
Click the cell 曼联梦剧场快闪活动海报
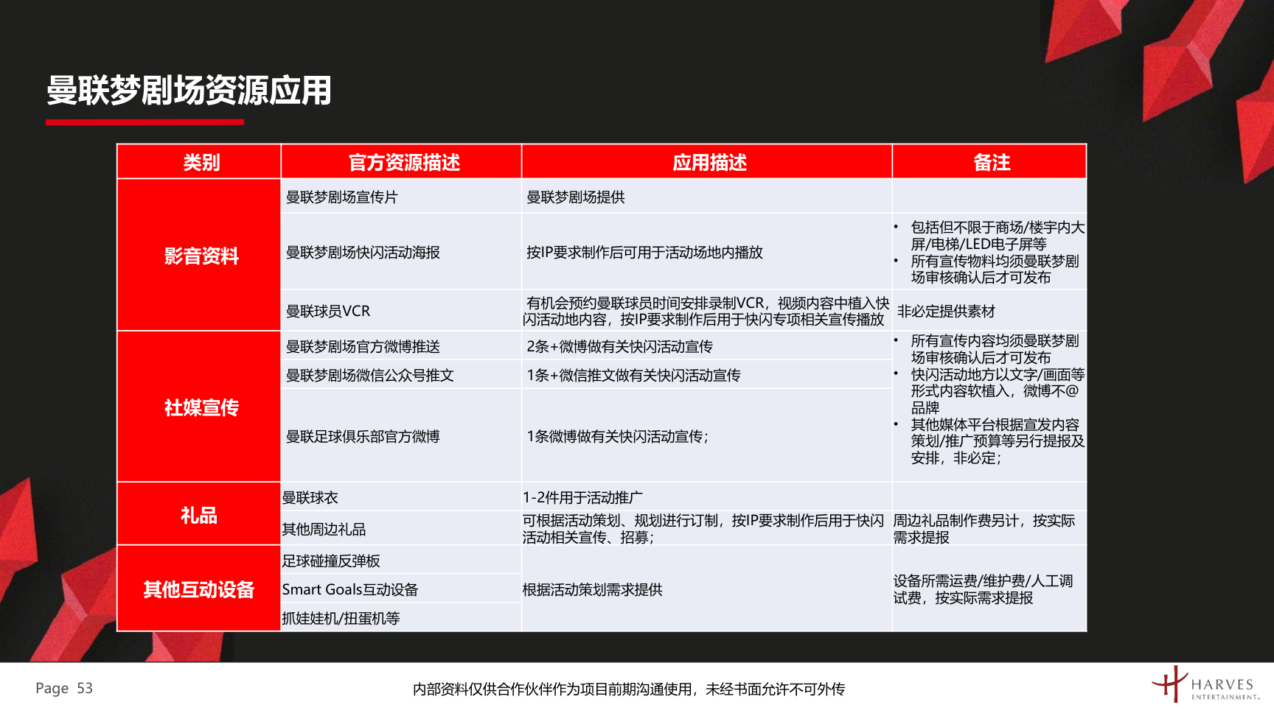(x=402, y=252)
